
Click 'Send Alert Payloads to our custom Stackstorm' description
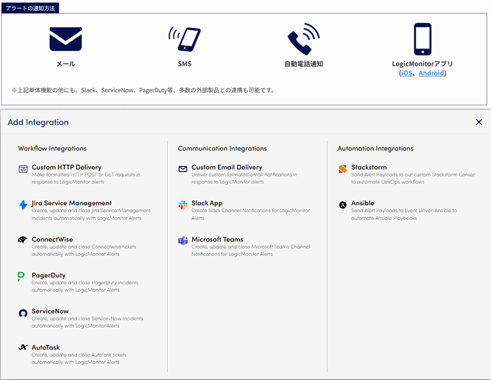(x=413, y=178)
